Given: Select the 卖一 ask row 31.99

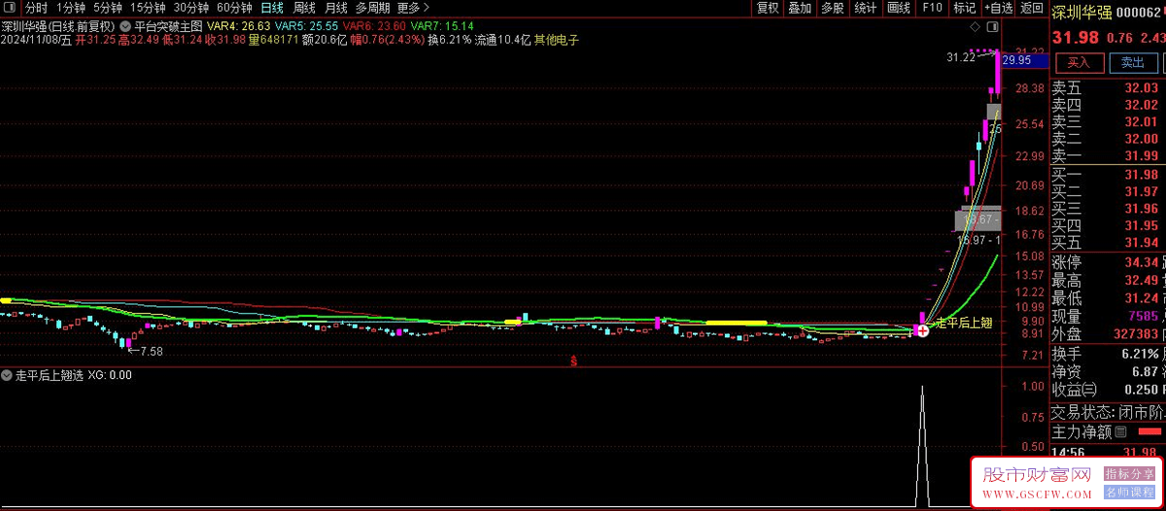Looking at the screenshot, I should tap(1107, 155).
